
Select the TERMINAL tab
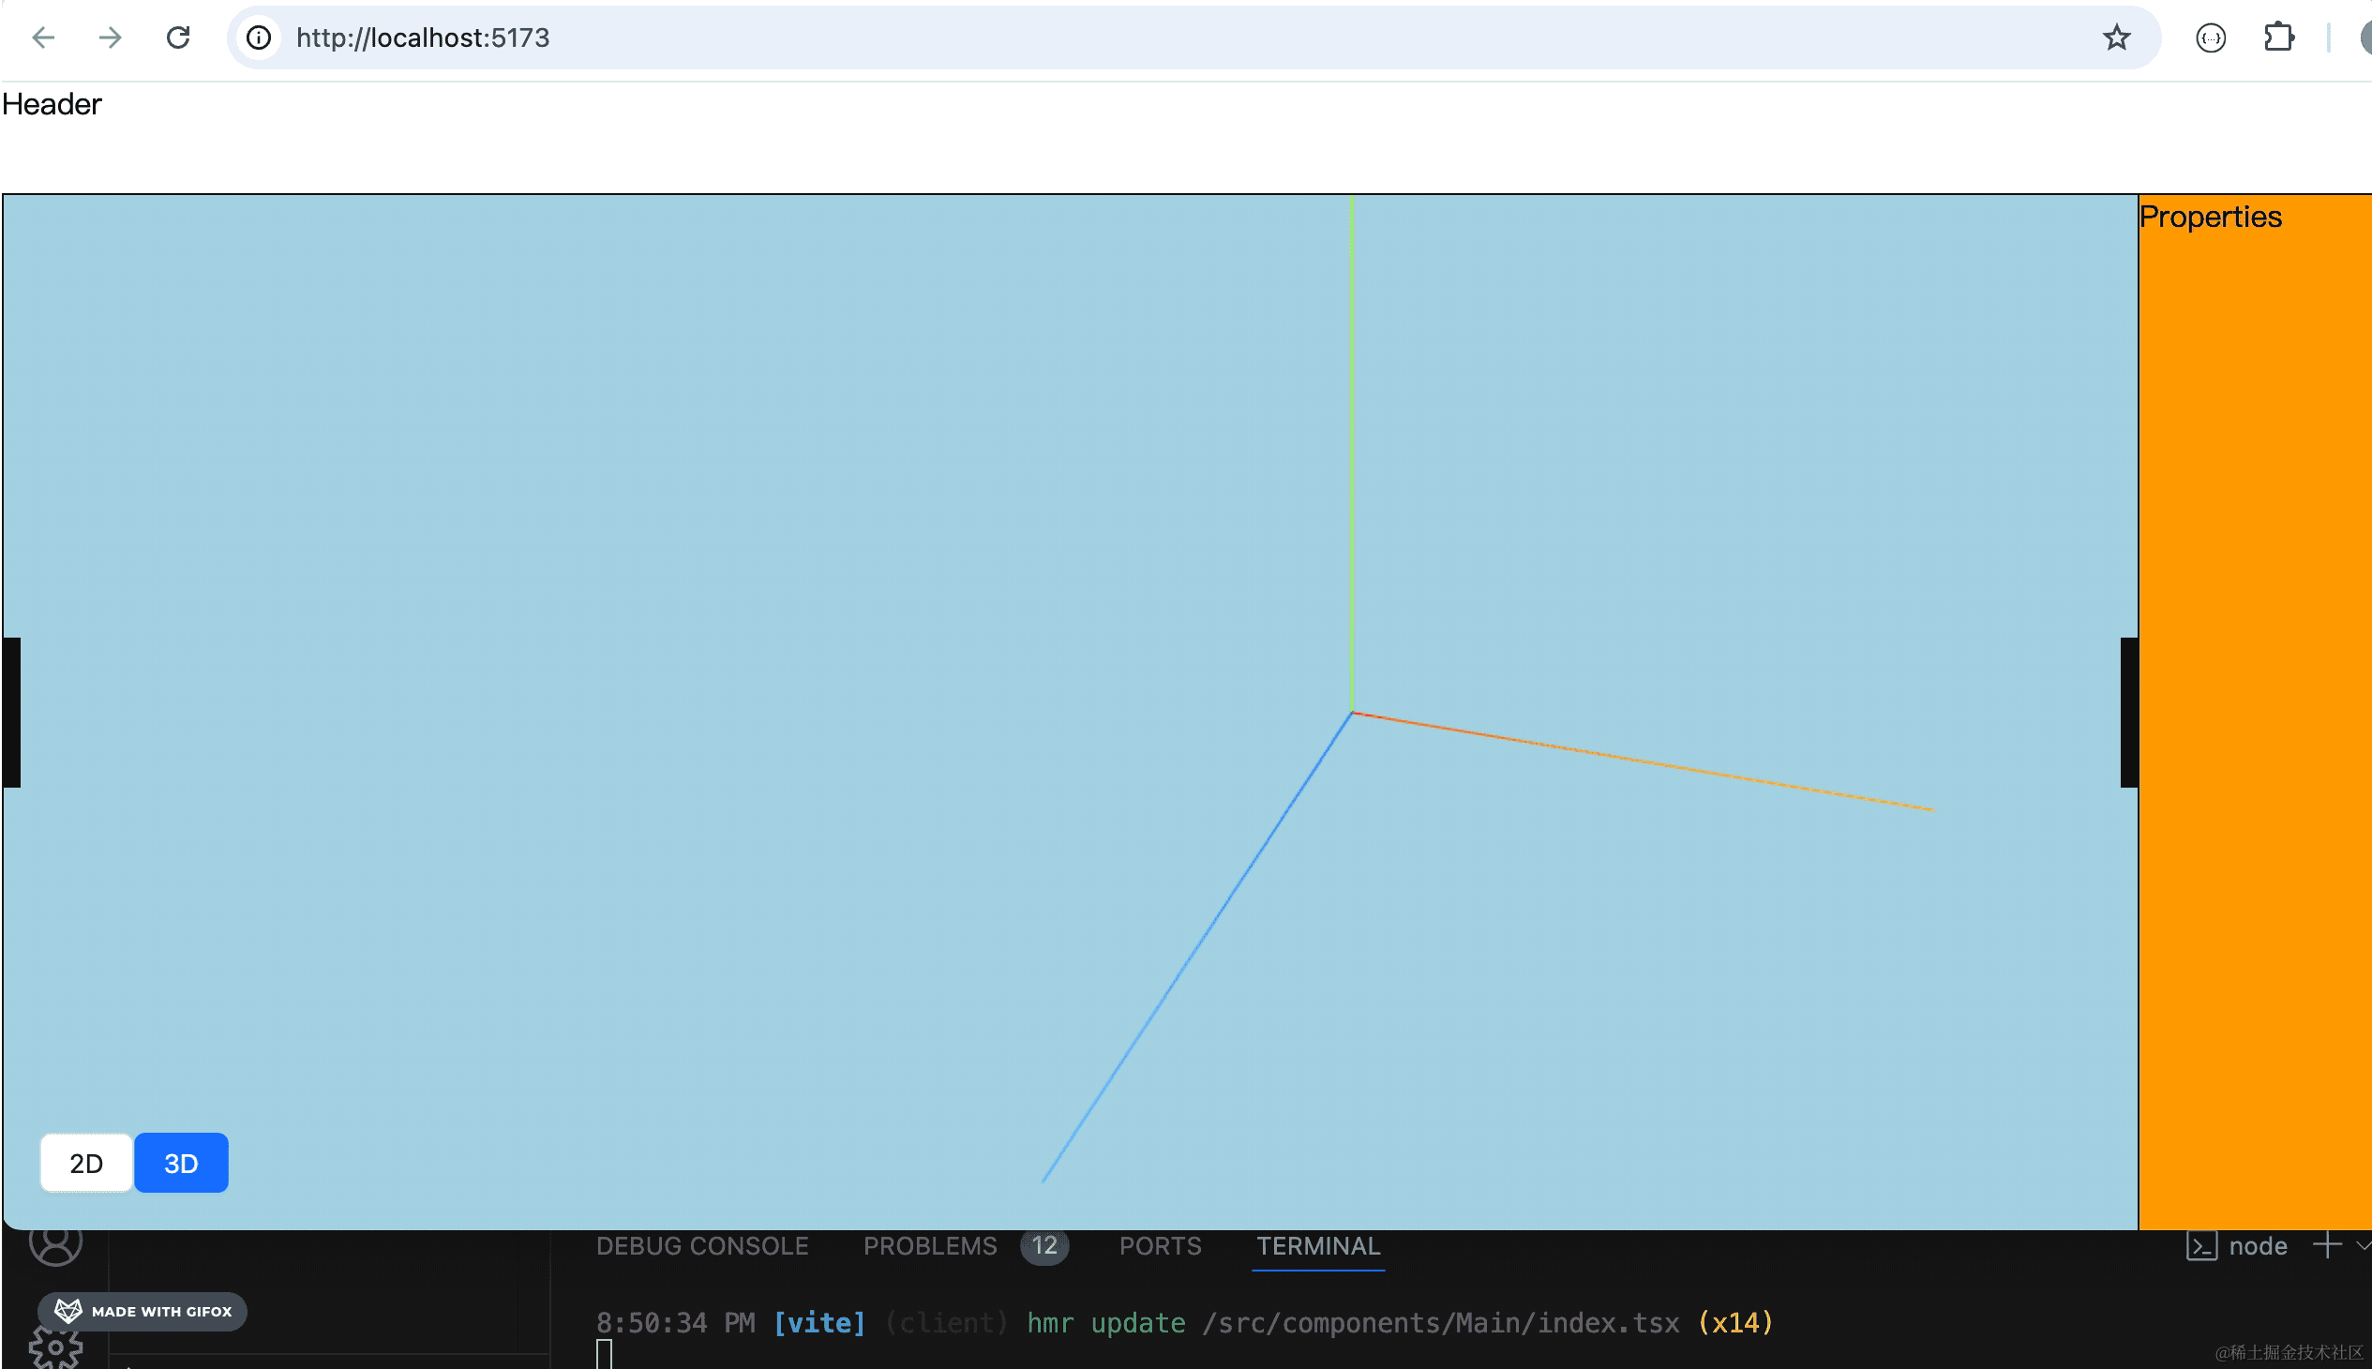(x=1318, y=1246)
